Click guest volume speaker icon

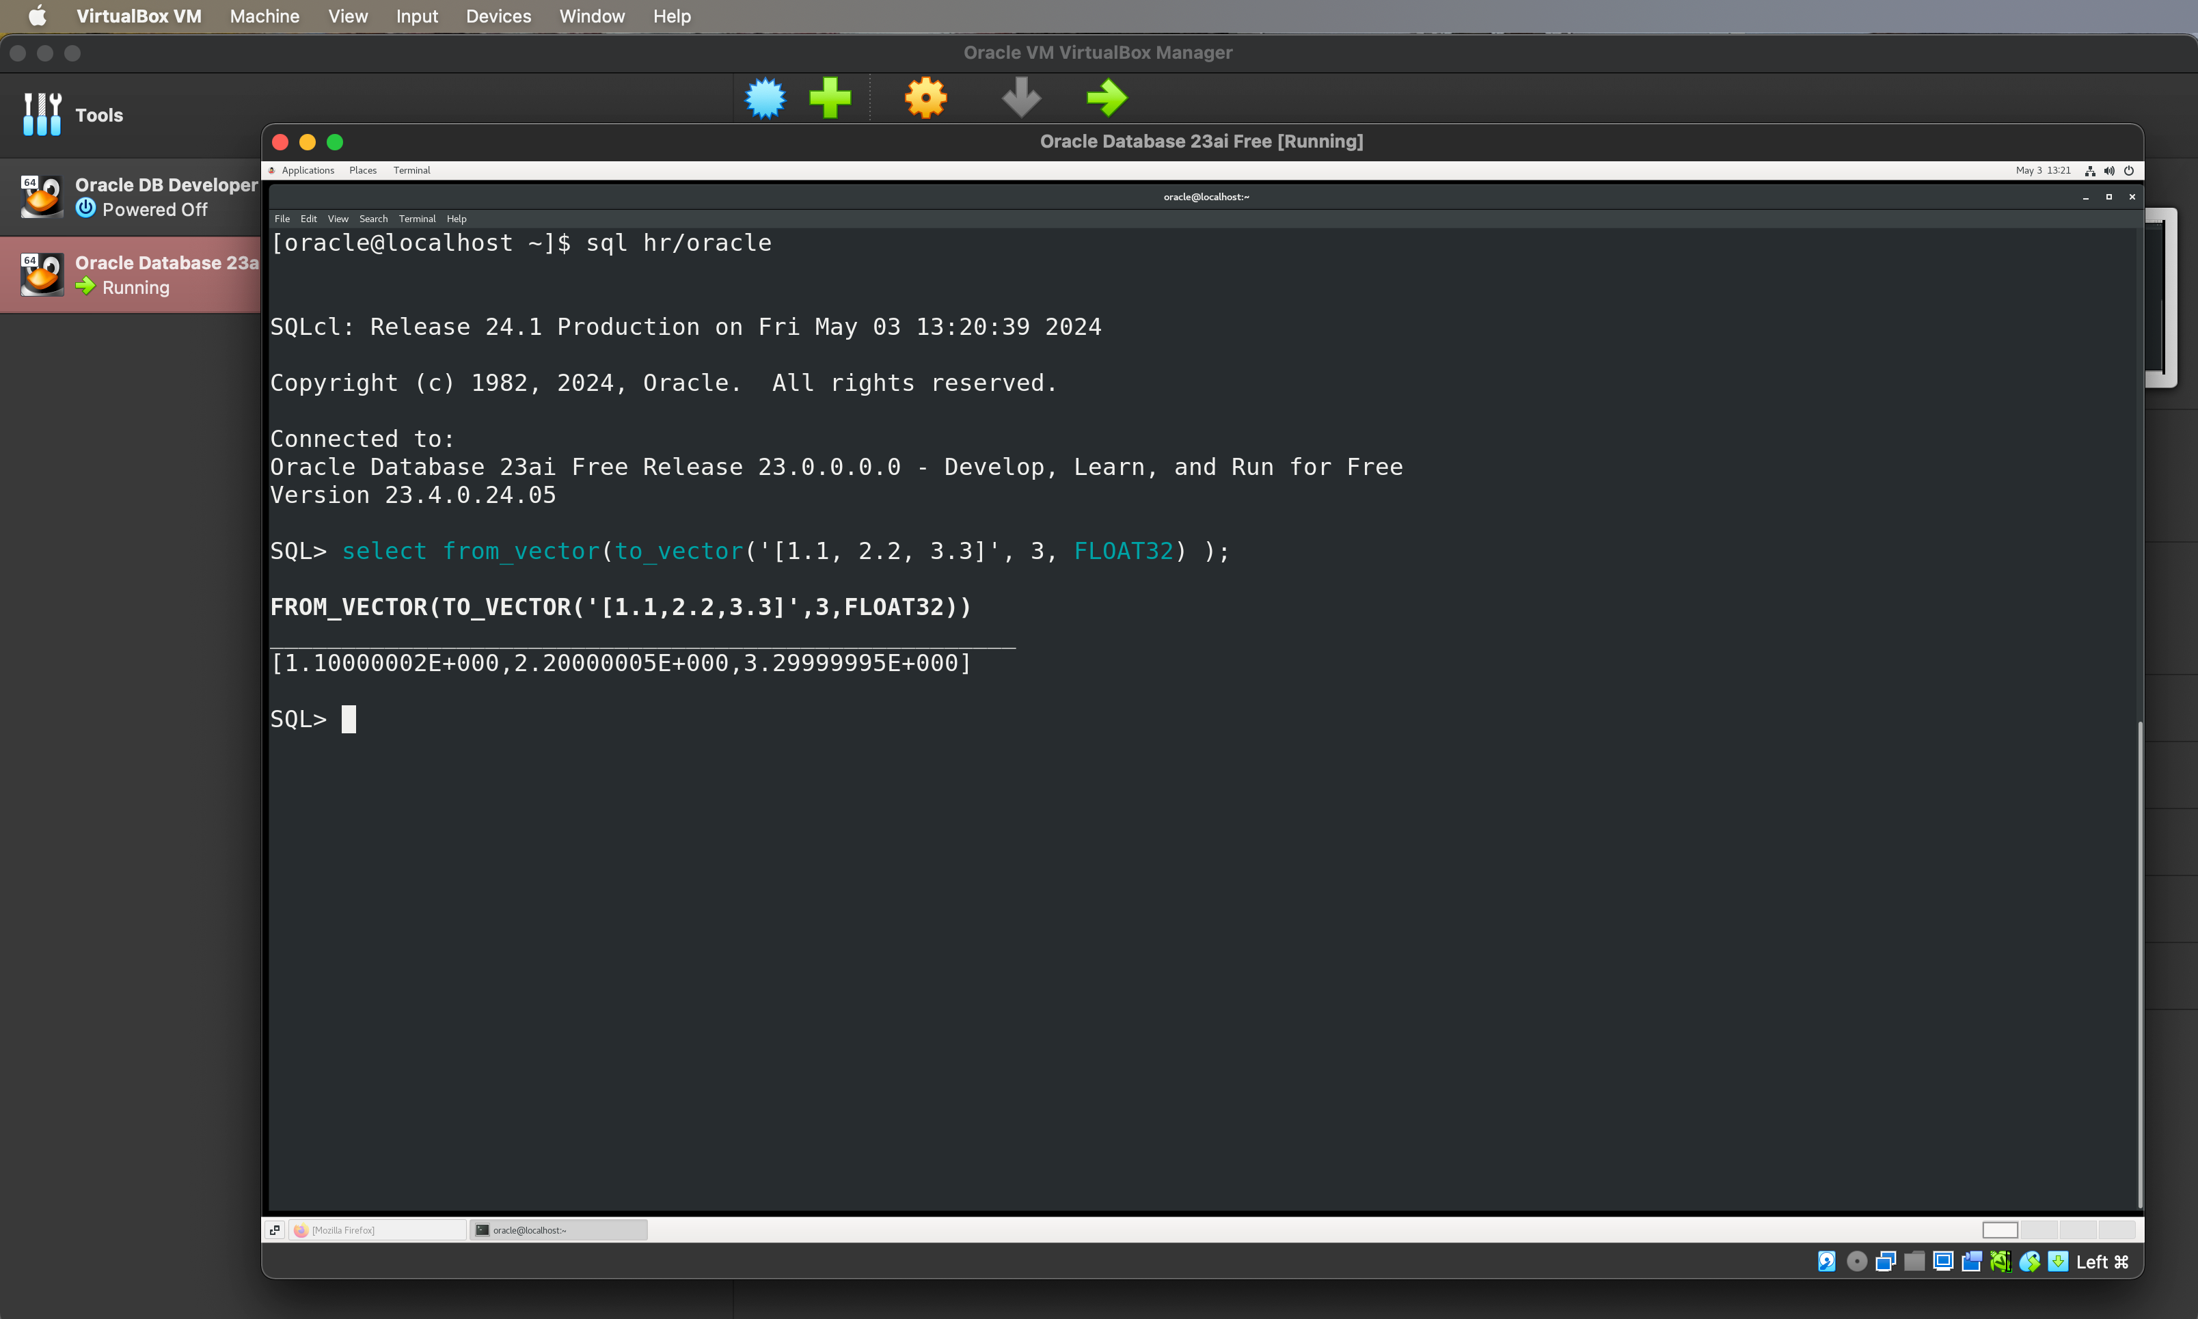coord(2109,171)
